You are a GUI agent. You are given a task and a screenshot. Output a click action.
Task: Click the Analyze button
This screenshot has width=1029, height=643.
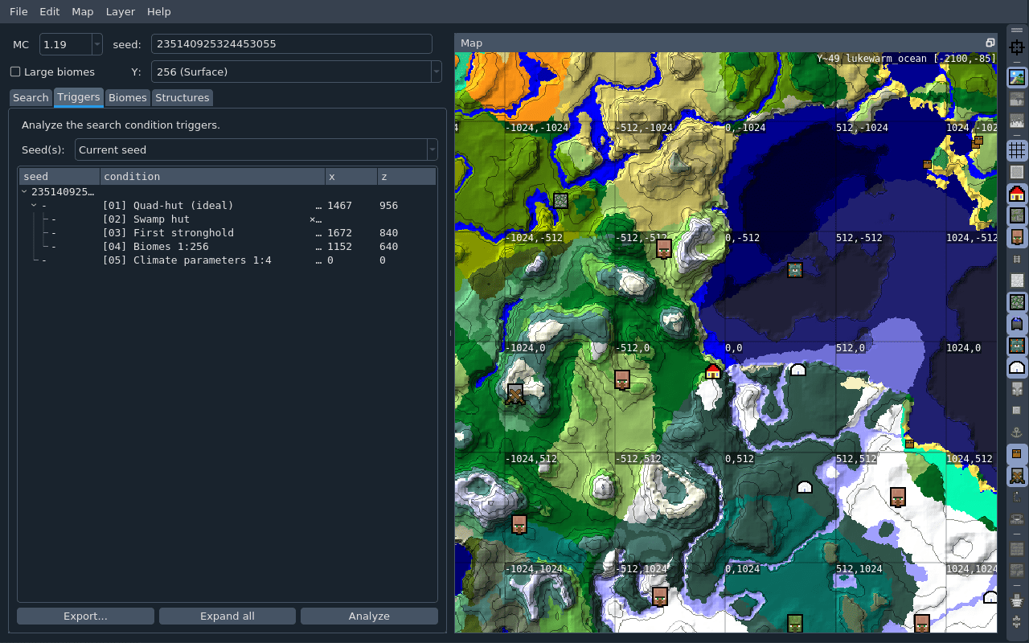(x=369, y=616)
